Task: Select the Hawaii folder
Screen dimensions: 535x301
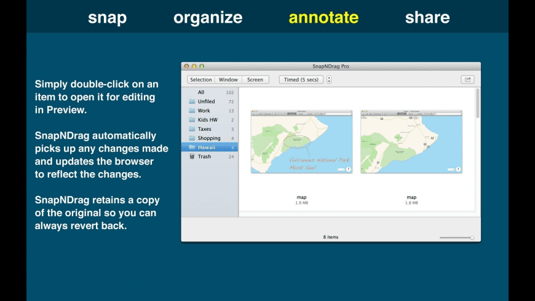Action: (210, 147)
